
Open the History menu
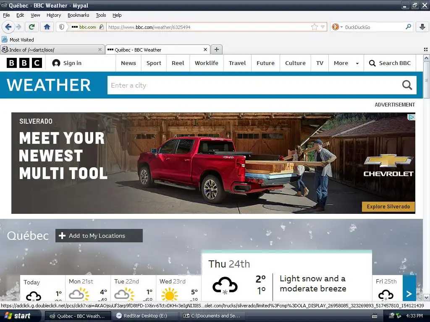click(53, 15)
